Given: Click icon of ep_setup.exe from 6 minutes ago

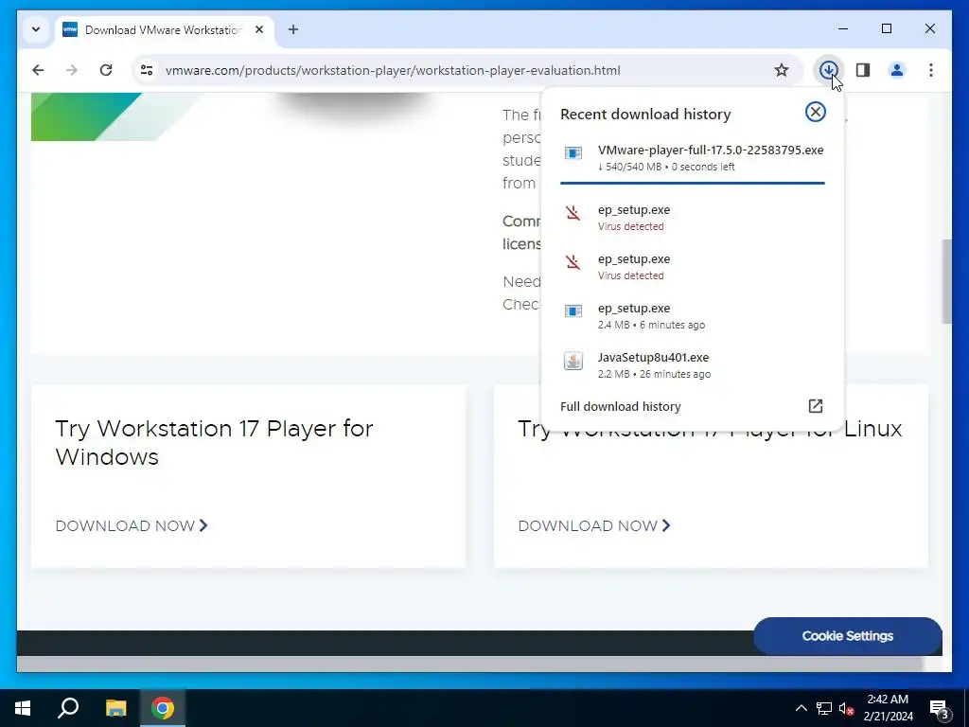Looking at the screenshot, I should 573,310.
